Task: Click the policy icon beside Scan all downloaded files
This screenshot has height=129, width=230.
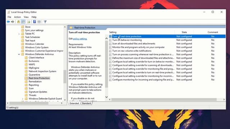Action: pos(110,44)
